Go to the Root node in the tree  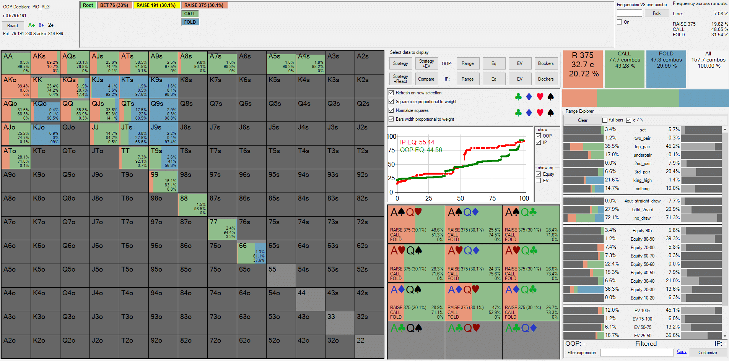(x=88, y=5)
